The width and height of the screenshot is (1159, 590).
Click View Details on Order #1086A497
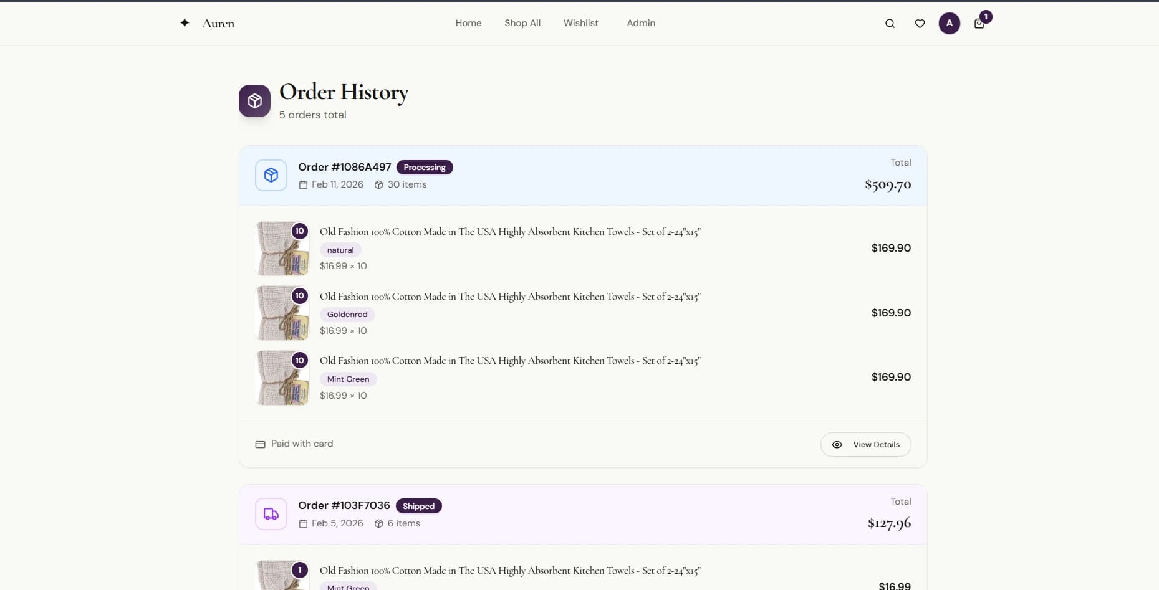[865, 444]
